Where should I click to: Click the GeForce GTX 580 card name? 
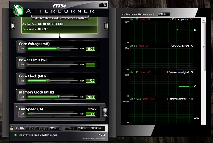[x=51, y=24]
